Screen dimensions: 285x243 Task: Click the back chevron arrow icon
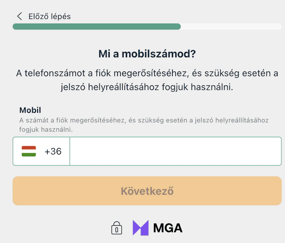19,16
